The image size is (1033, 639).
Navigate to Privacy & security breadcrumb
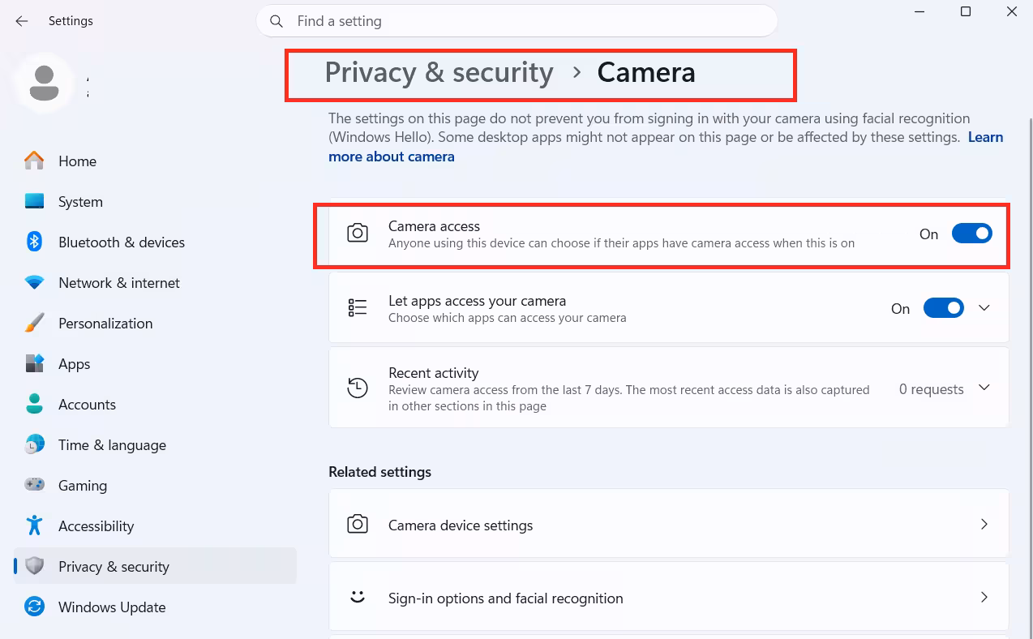(439, 72)
